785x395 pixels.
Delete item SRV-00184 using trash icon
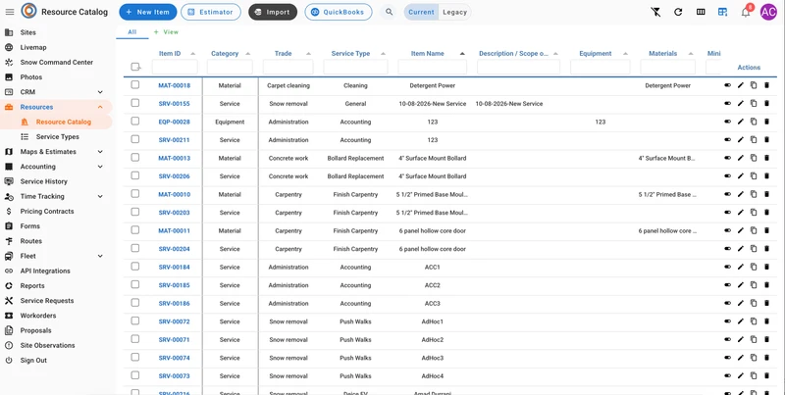pyautogui.click(x=766, y=267)
